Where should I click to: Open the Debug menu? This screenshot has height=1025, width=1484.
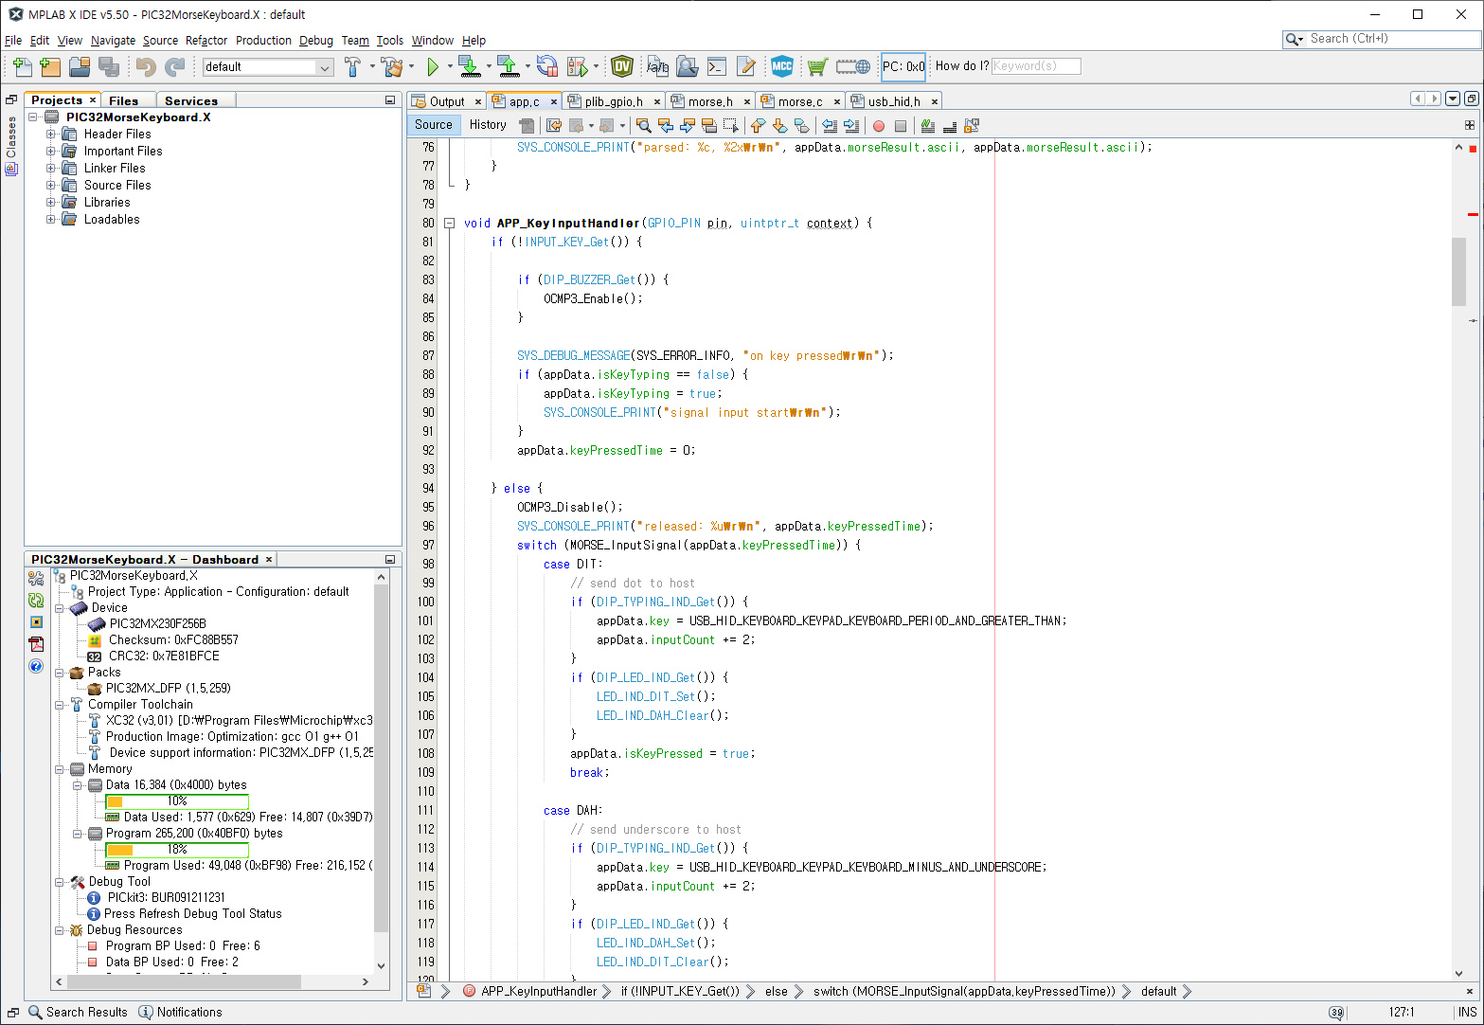point(316,41)
